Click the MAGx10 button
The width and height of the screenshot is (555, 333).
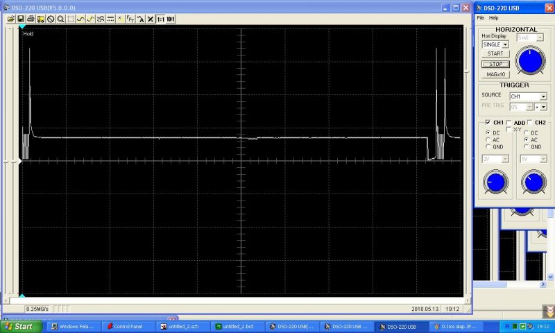(495, 74)
